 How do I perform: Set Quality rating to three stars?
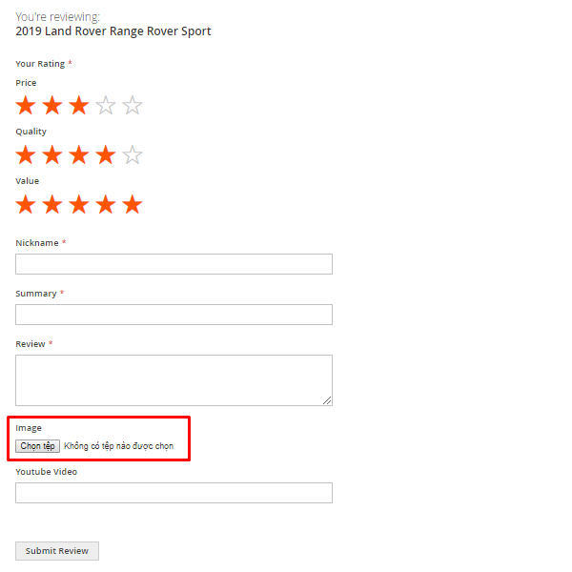coord(79,154)
